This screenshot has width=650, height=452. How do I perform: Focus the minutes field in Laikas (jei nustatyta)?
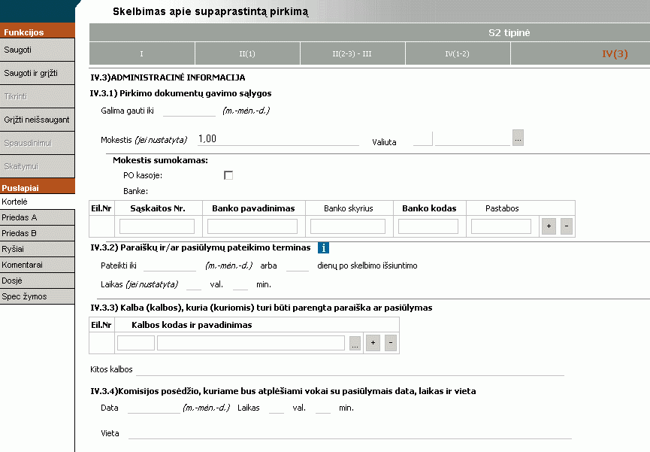click(x=240, y=285)
